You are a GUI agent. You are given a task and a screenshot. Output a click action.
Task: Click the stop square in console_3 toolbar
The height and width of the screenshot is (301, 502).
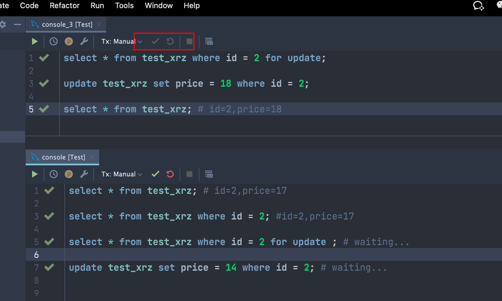point(189,42)
